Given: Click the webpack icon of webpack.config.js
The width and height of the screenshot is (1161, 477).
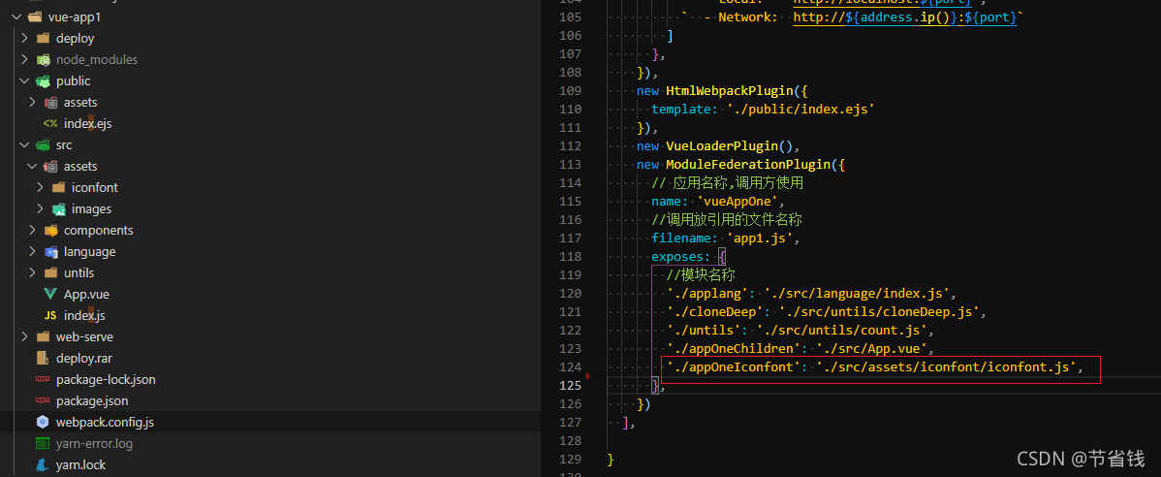Looking at the screenshot, I should 43,422.
